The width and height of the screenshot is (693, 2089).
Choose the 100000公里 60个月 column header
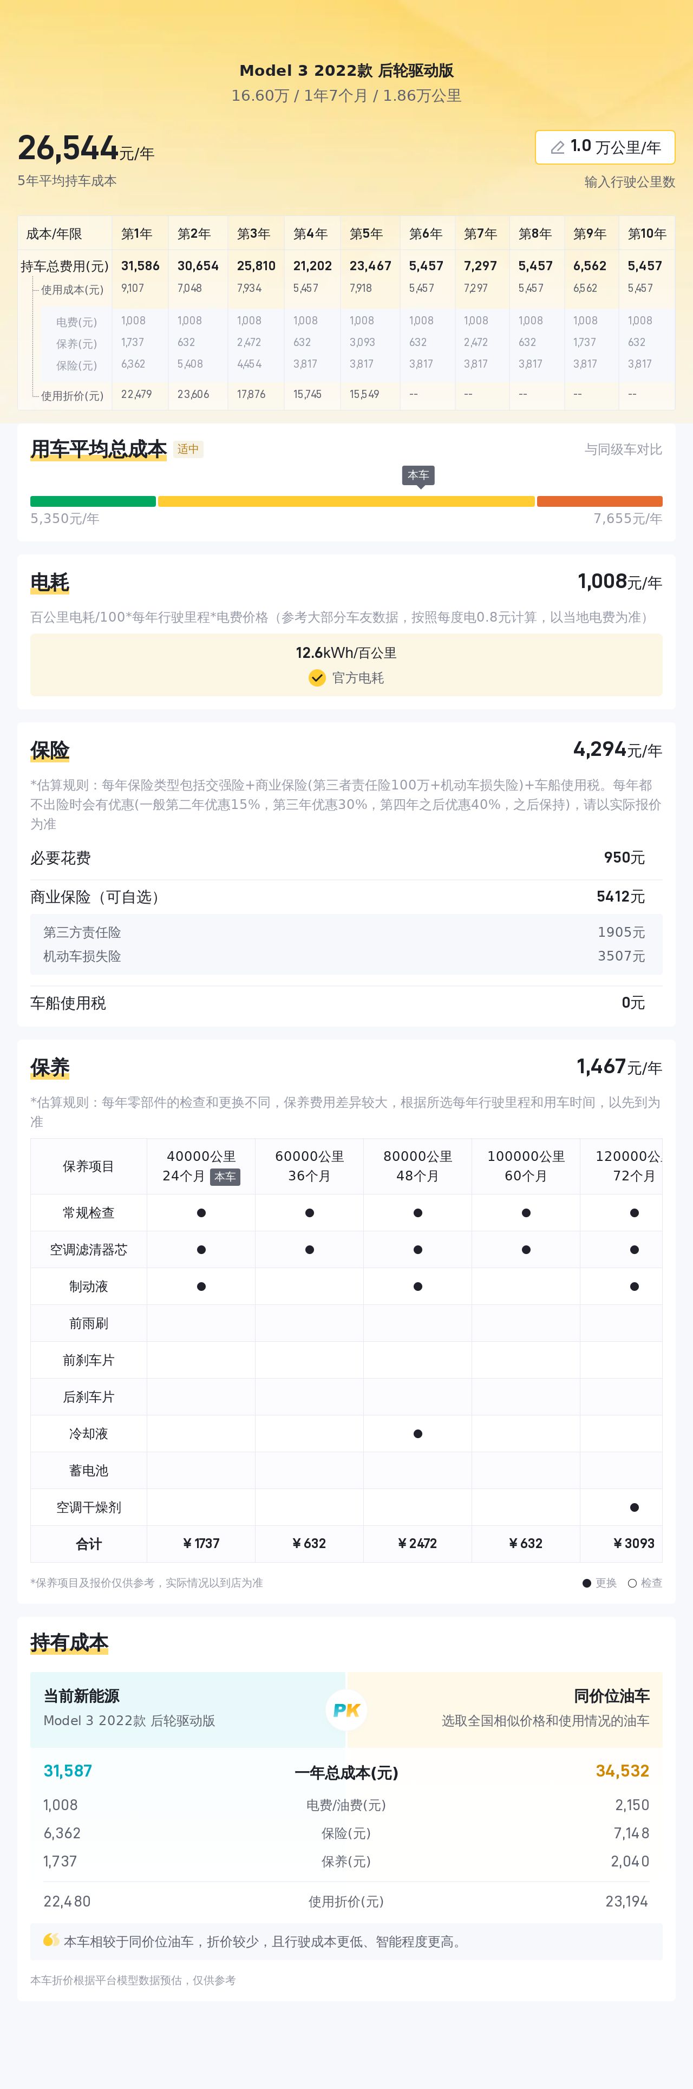526,1166
